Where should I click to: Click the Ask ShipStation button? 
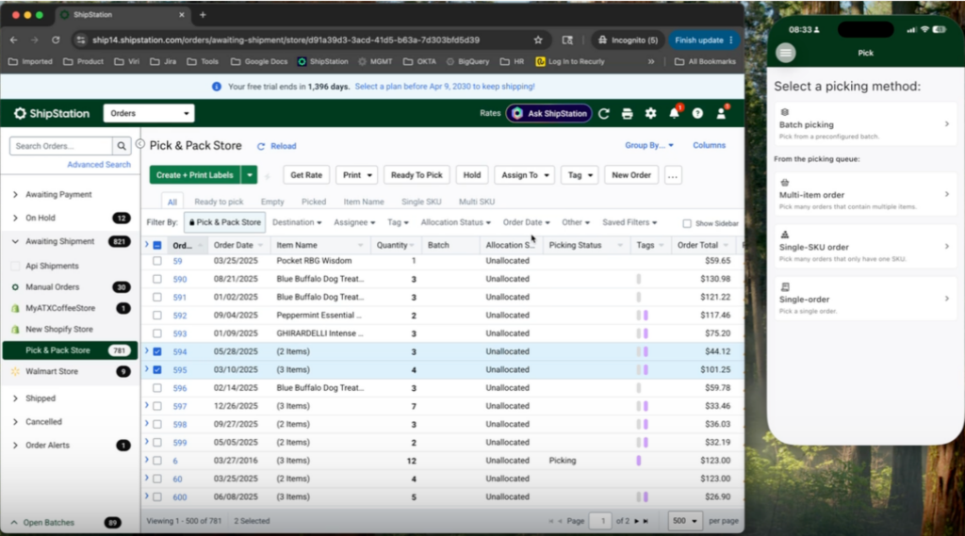coord(549,113)
